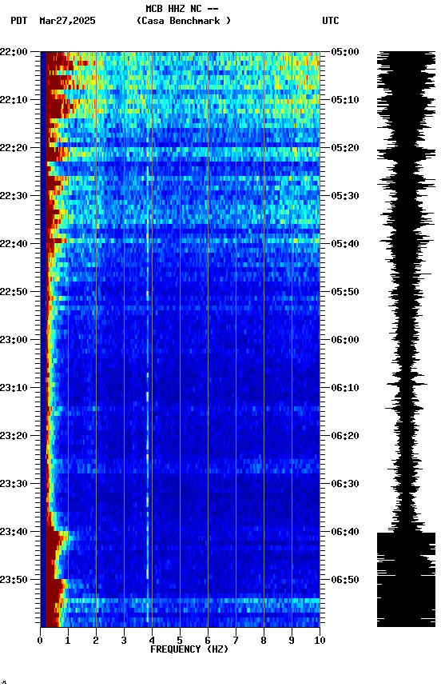Click the '05:40' UTC time label
The height and width of the screenshot is (691, 441).
click(345, 244)
